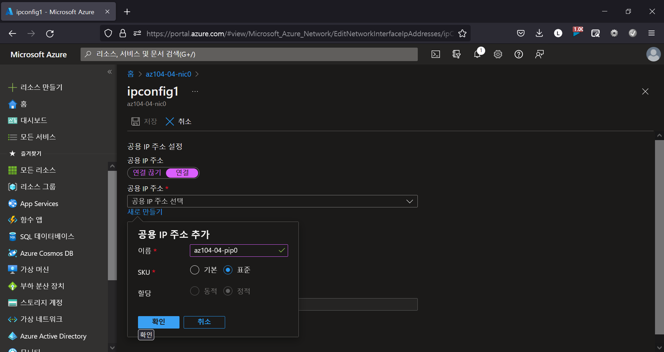
Task: Close the ipconfig1 blade
Action: point(645,91)
